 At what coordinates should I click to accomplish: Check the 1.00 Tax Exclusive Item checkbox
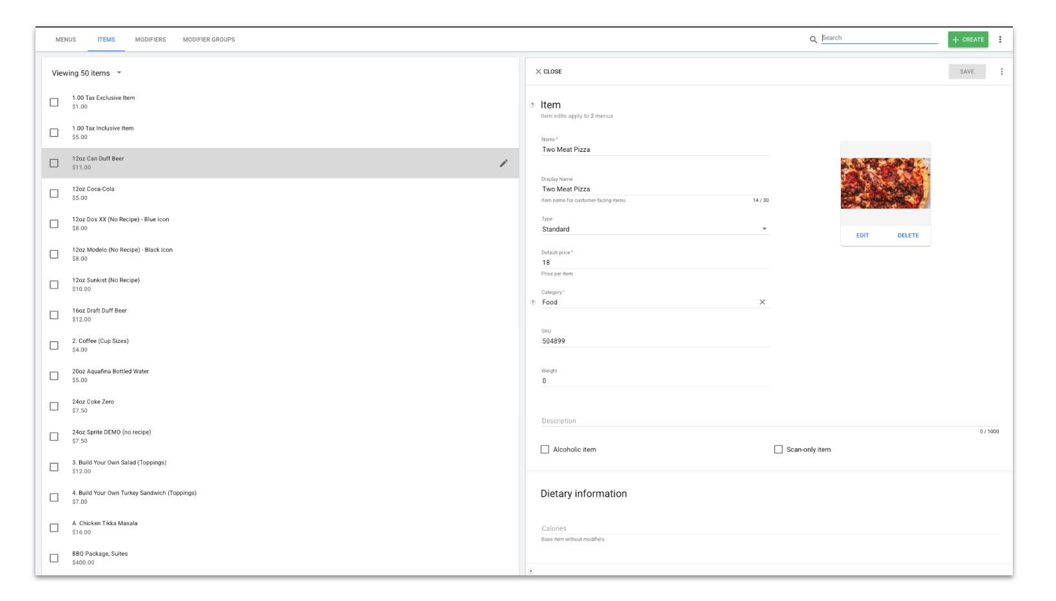pos(54,102)
